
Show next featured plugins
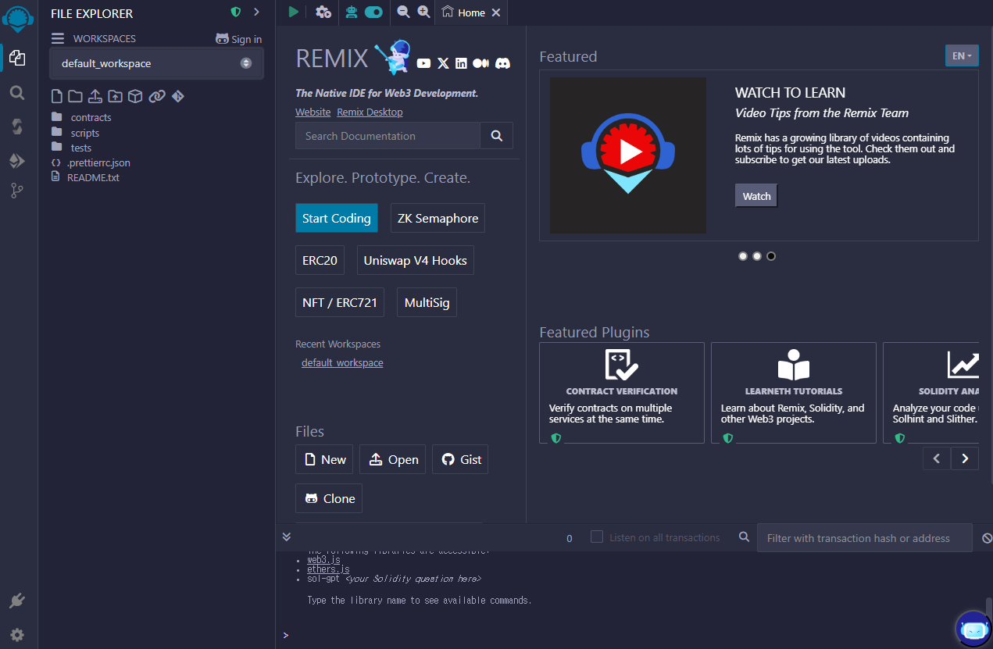[x=965, y=458]
